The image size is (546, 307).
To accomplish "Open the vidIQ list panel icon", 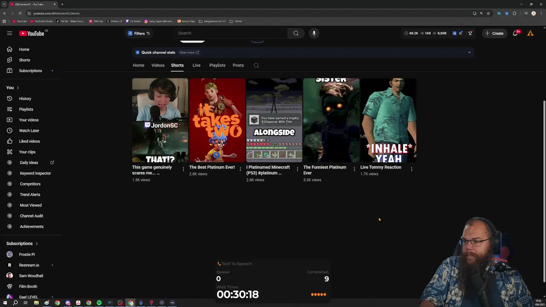I will tap(461, 33).
